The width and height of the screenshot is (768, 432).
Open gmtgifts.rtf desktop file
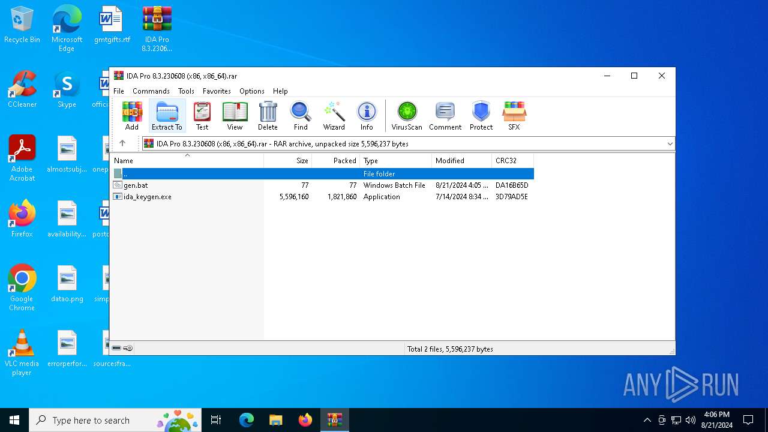pyautogui.click(x=112, y=25)
